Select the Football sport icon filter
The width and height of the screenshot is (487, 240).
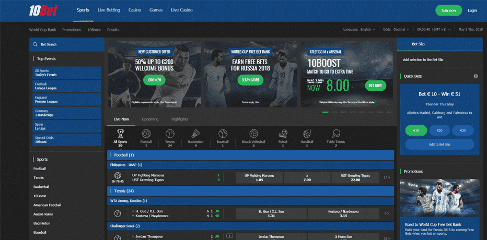pyautogui.click(x=146, y=134)
